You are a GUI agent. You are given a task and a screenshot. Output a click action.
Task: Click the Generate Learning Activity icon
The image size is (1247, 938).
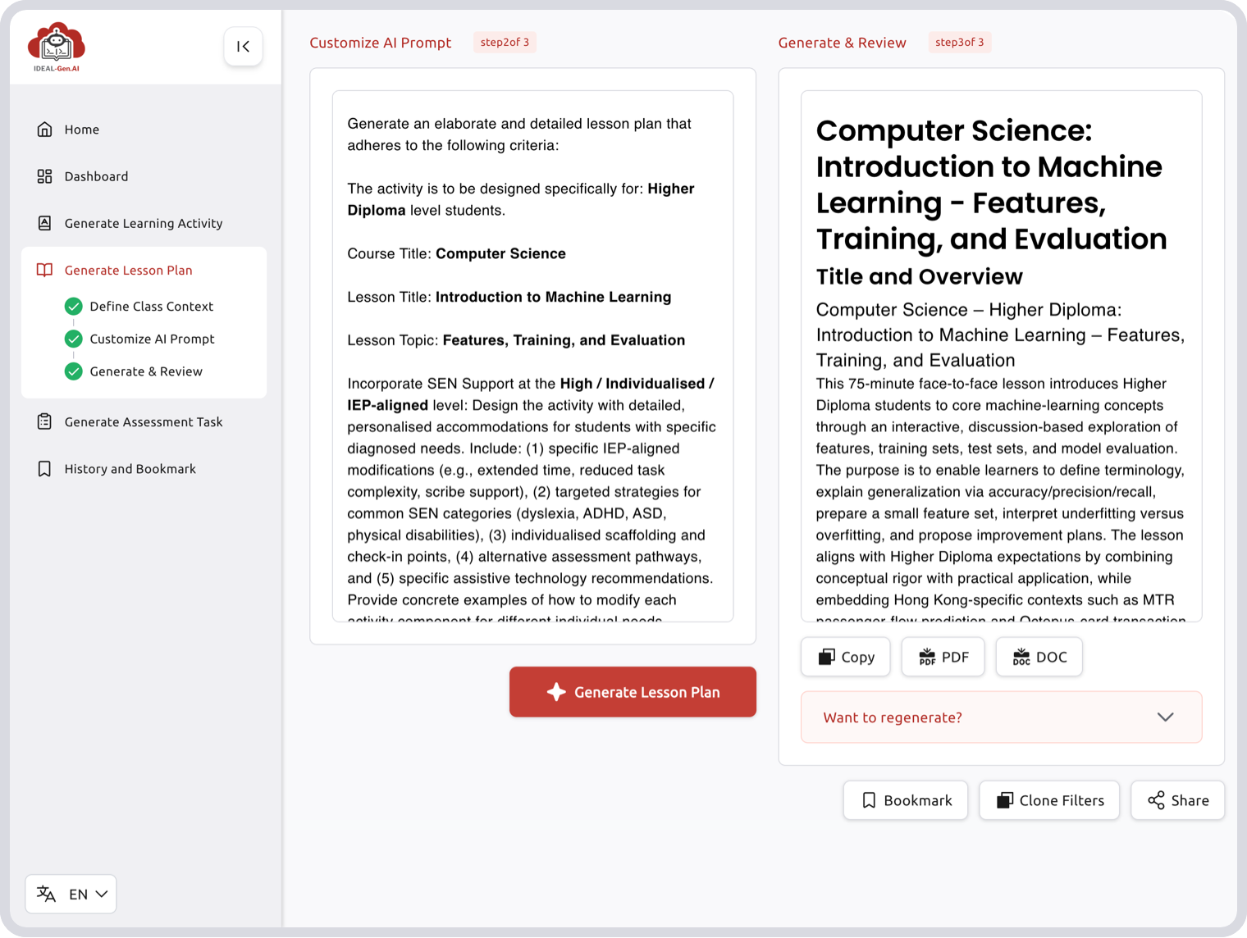(44, 223)
